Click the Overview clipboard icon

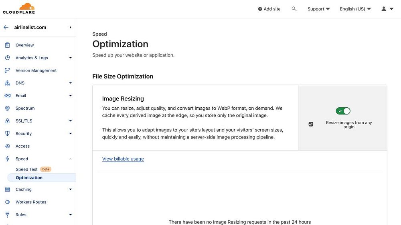[x=7, y=45]
